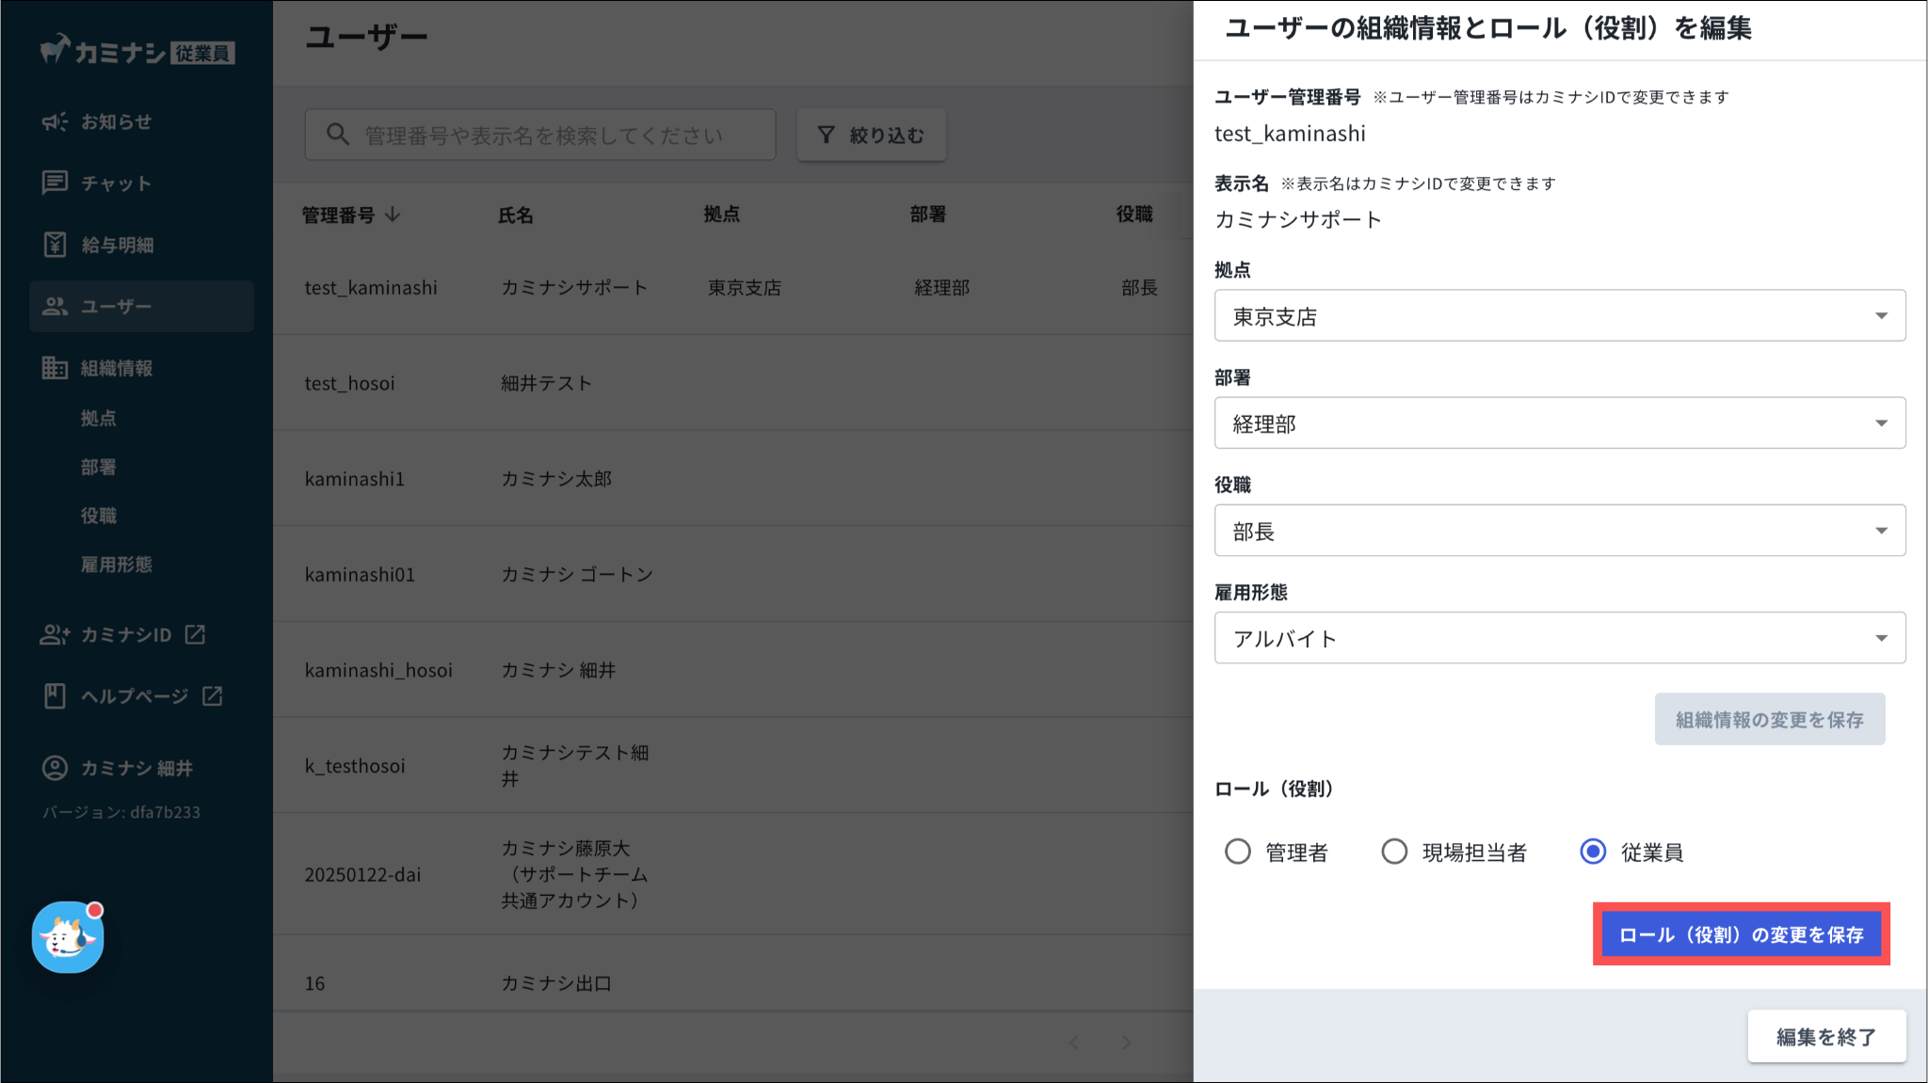This screenshot has height=1083, width=1928.
Task: Select the 管理者 role radio button
Action: coord(1237,852)
